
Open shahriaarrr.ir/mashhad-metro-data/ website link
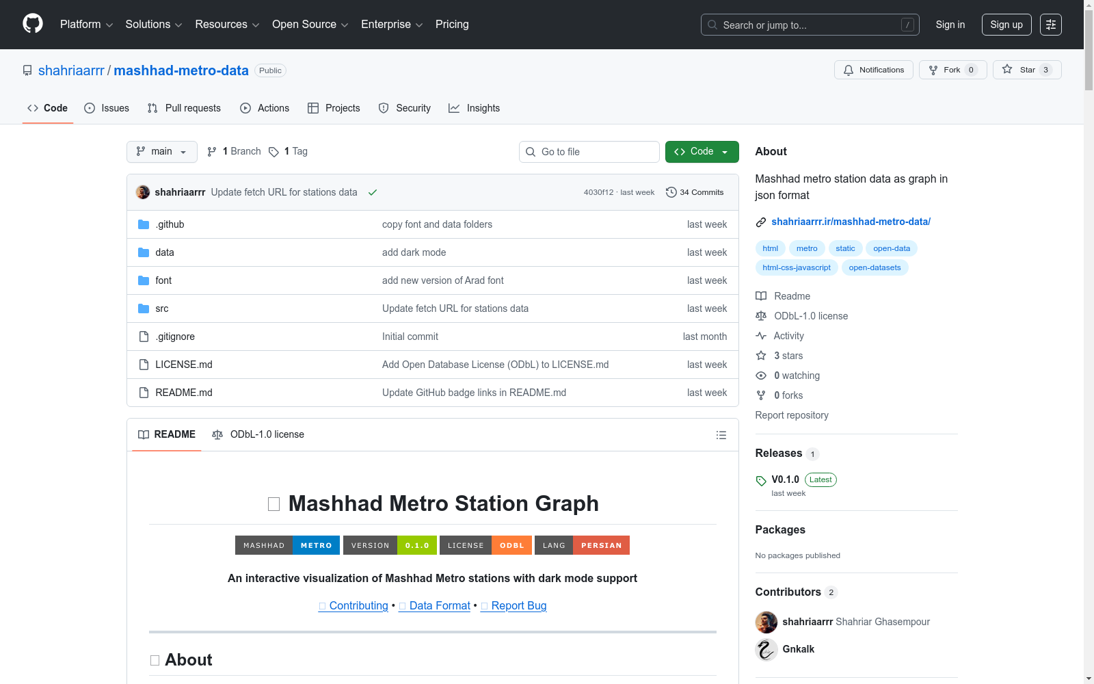coord(851,222)
